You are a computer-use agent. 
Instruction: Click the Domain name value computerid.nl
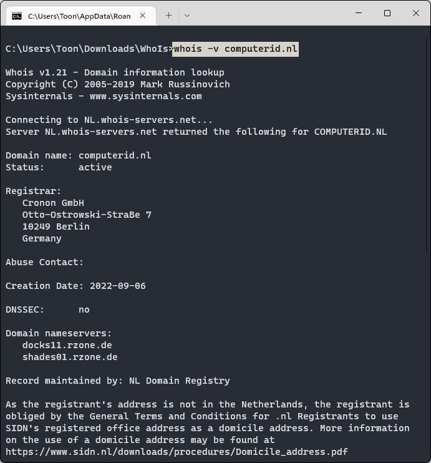click(x=115, y=155)
